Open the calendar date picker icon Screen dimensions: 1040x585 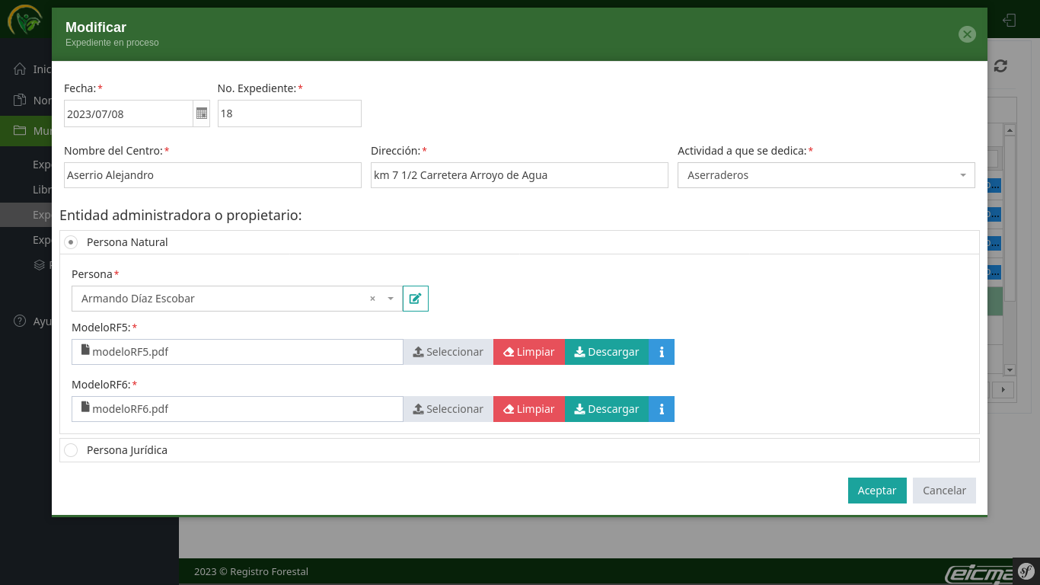(x=202, y=113)
